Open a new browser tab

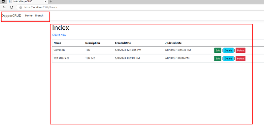[x=51, y=2]
